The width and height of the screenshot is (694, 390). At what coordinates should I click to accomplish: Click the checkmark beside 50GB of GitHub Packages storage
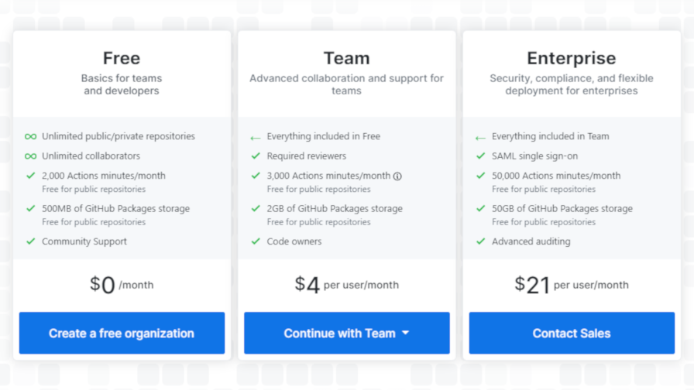tap(481, 208)
